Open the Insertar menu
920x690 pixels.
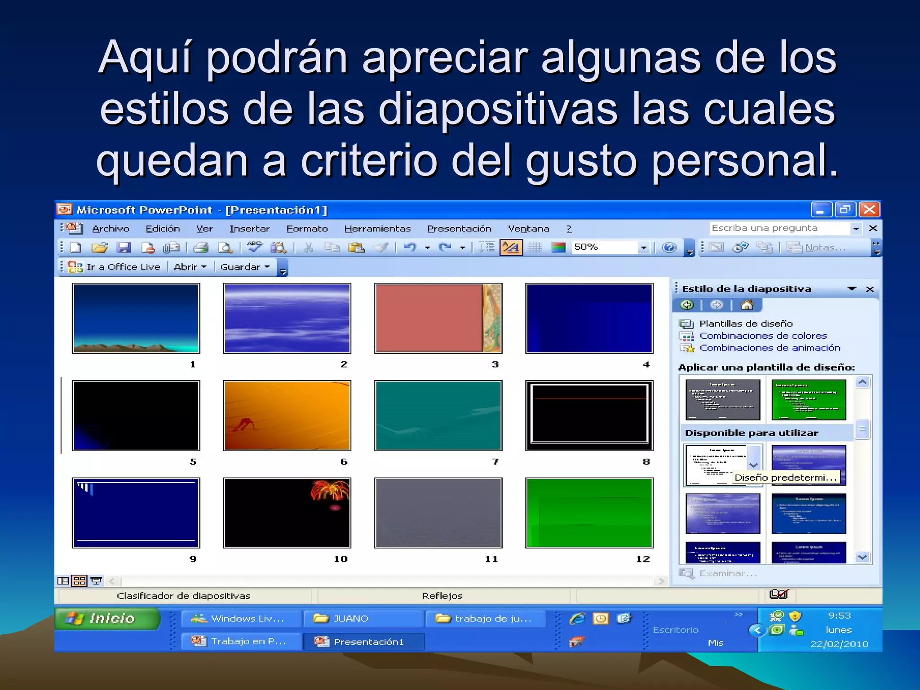249,229
